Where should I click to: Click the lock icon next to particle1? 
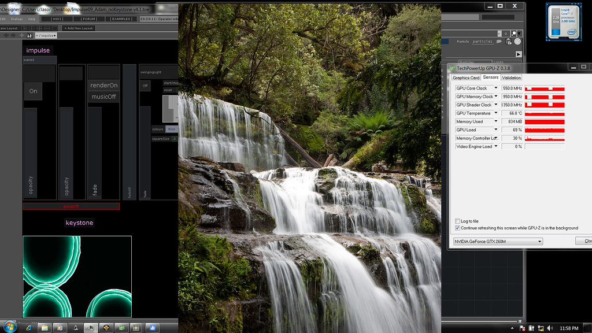pos(510,42)
